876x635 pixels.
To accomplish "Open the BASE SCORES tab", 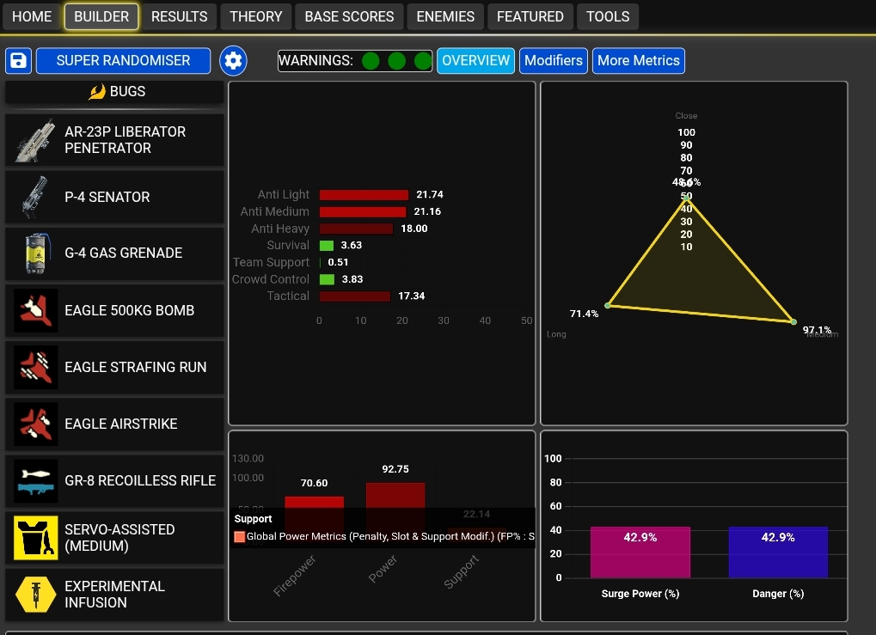I will pos(349,16).
